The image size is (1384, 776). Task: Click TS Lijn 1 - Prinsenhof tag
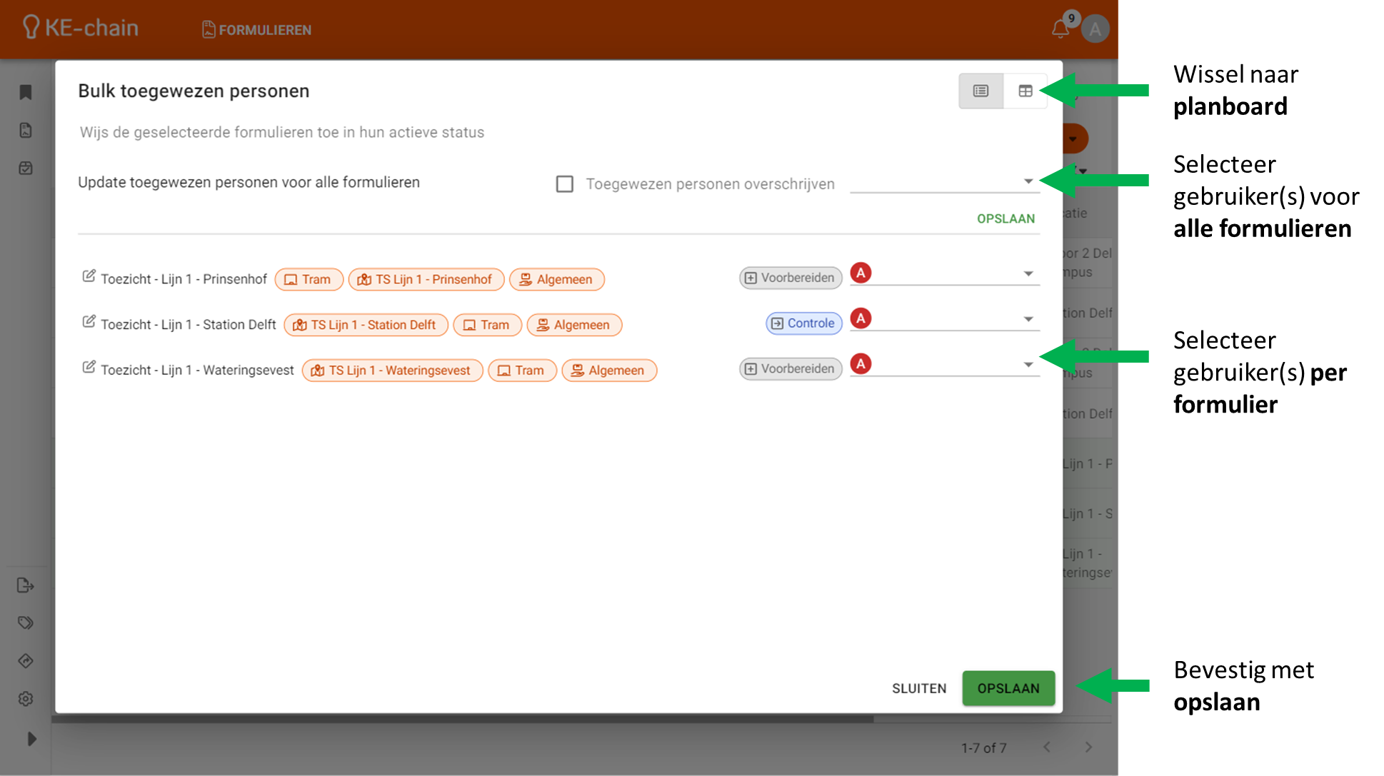tap(426, 279)
